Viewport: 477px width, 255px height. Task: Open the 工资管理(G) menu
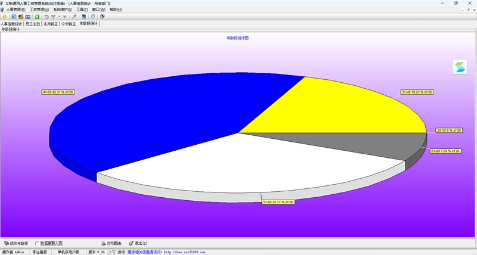click(x=39, y=10)
